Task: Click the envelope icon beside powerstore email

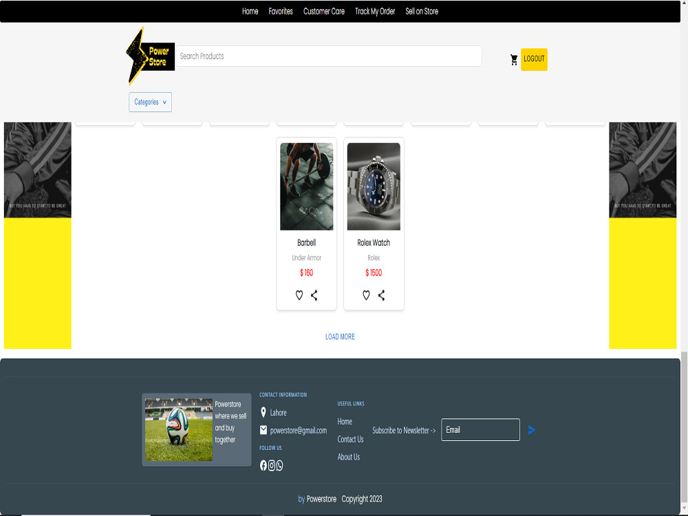Action: [x=264, y=430]
